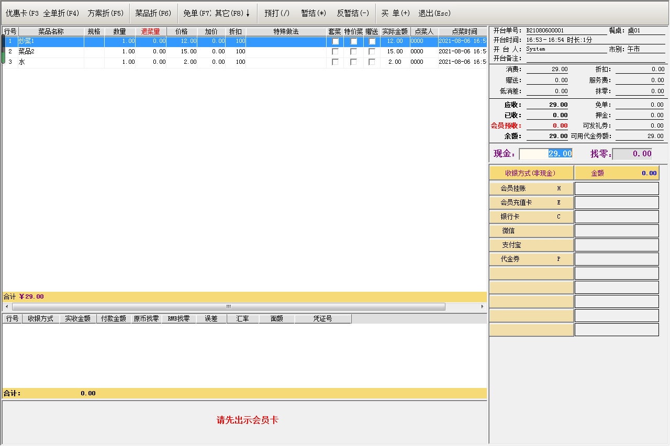Viewport: 670px width, 446px height.
Task: Click the 优惠卡 (F3) toolbar button
Action: tap(22, 13)
